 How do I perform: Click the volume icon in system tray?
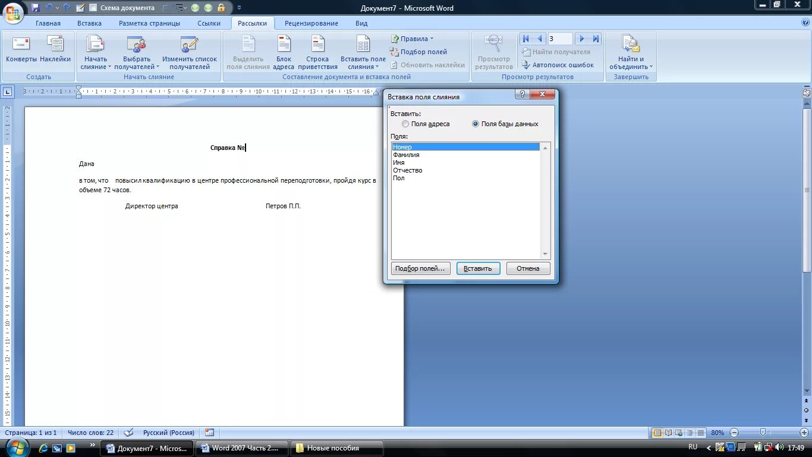(x=779, y=447)
